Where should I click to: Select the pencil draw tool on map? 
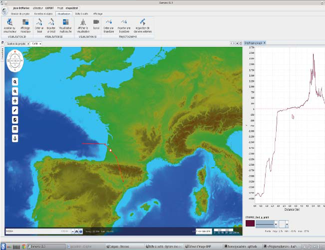[15, 110]
